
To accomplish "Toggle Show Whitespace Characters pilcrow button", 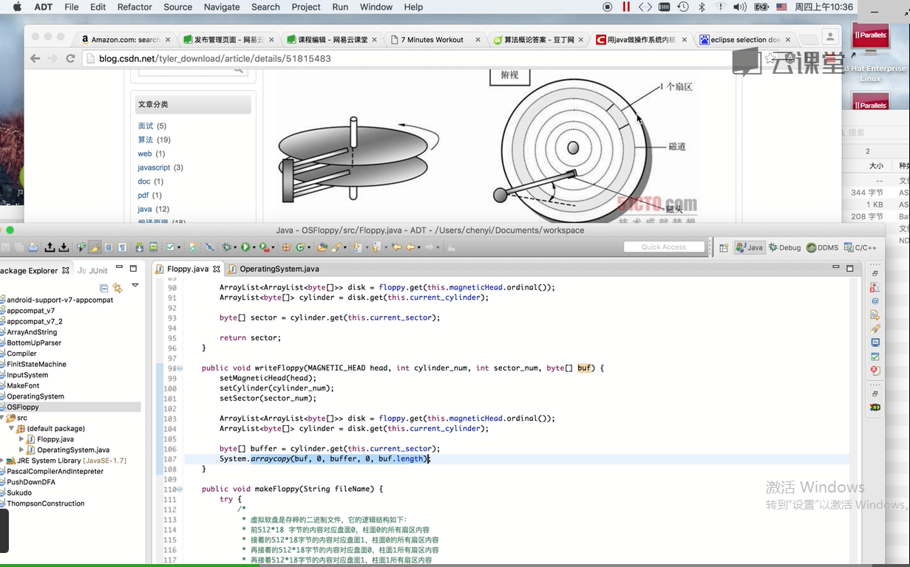I will (x=123, y=247).
